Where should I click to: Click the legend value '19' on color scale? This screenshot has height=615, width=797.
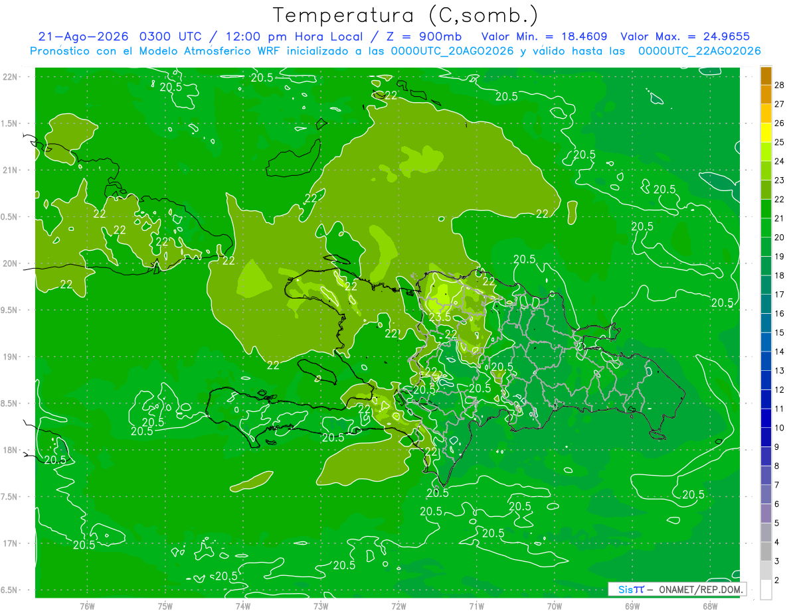click(780, 256)
